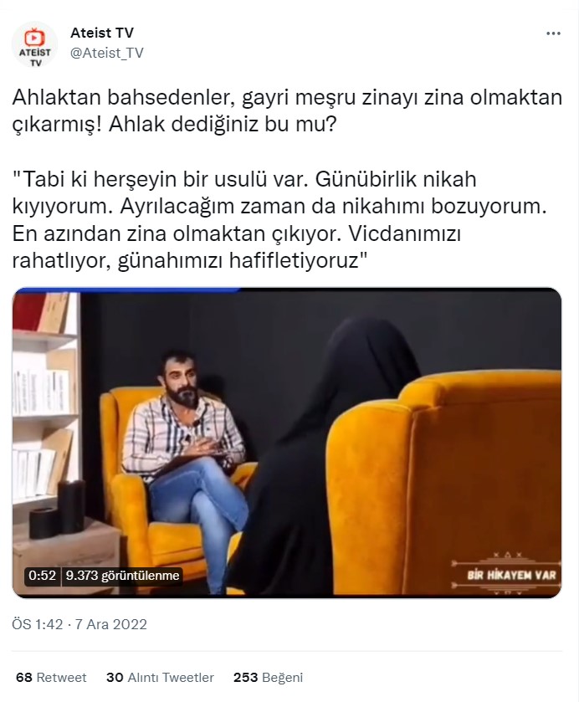Viewport: 579px width, 702px height.
Task: Click the Bir Hikayem Var watermark logo
Action: pyautogui.click(x=507, y=574)
